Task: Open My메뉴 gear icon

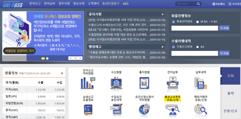Action: point(214,4)
